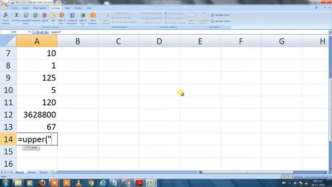The image size is (332, 187).
Task: Click the Excel taskbar icon
Action: tap(151, 183)
